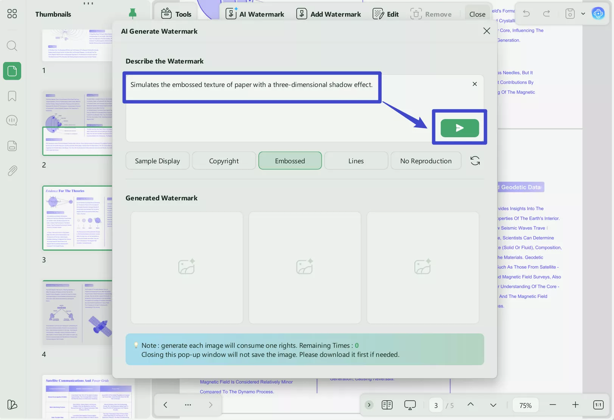Image resolution: width=614 pixels, height=420 pixels.
Task: Undo the last action
Action: 526,14
